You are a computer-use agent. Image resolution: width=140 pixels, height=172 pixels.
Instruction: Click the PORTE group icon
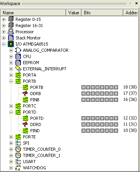point(18,137)
